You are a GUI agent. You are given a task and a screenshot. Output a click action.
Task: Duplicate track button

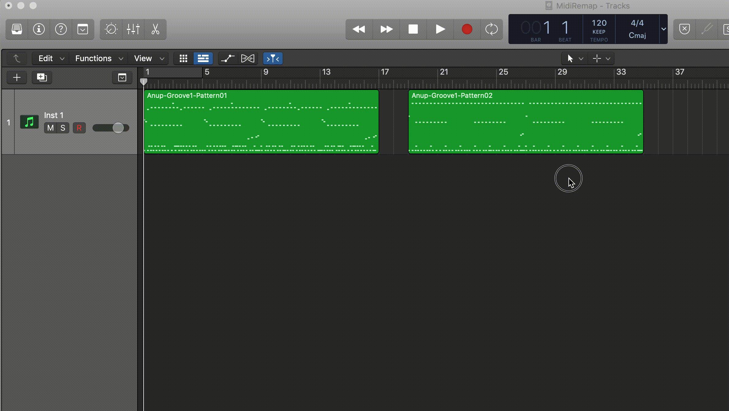[42, 77]
